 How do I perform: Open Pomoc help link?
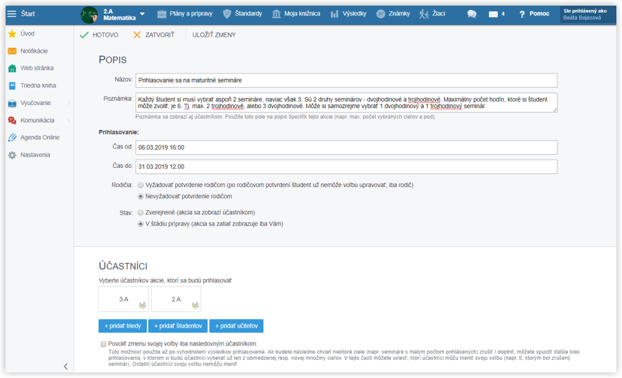pos(539,14)
